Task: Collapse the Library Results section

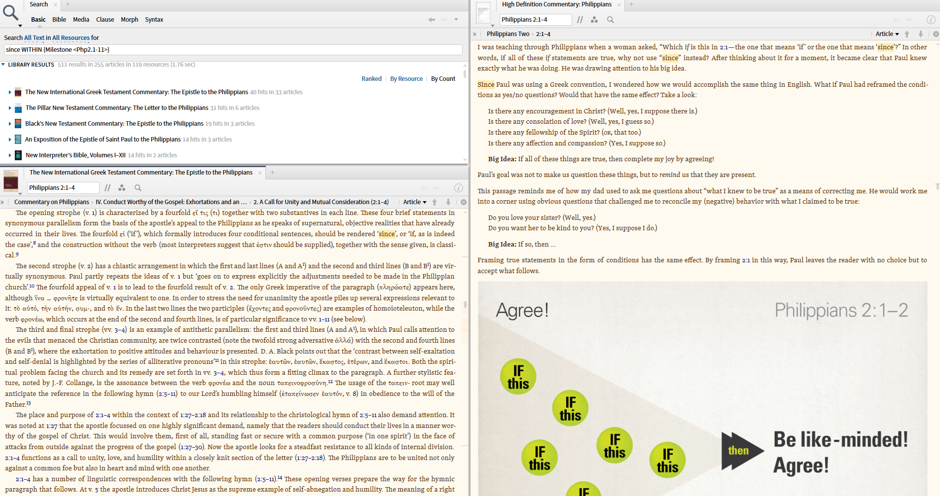Action: click(3, 65)
